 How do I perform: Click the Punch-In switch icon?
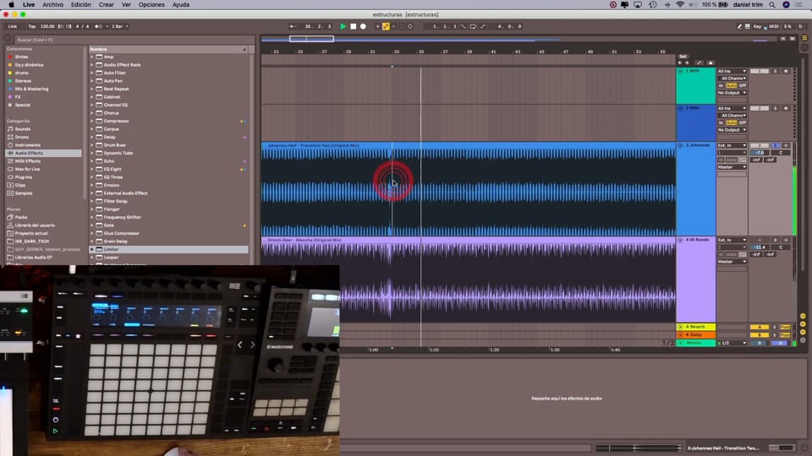463,26
